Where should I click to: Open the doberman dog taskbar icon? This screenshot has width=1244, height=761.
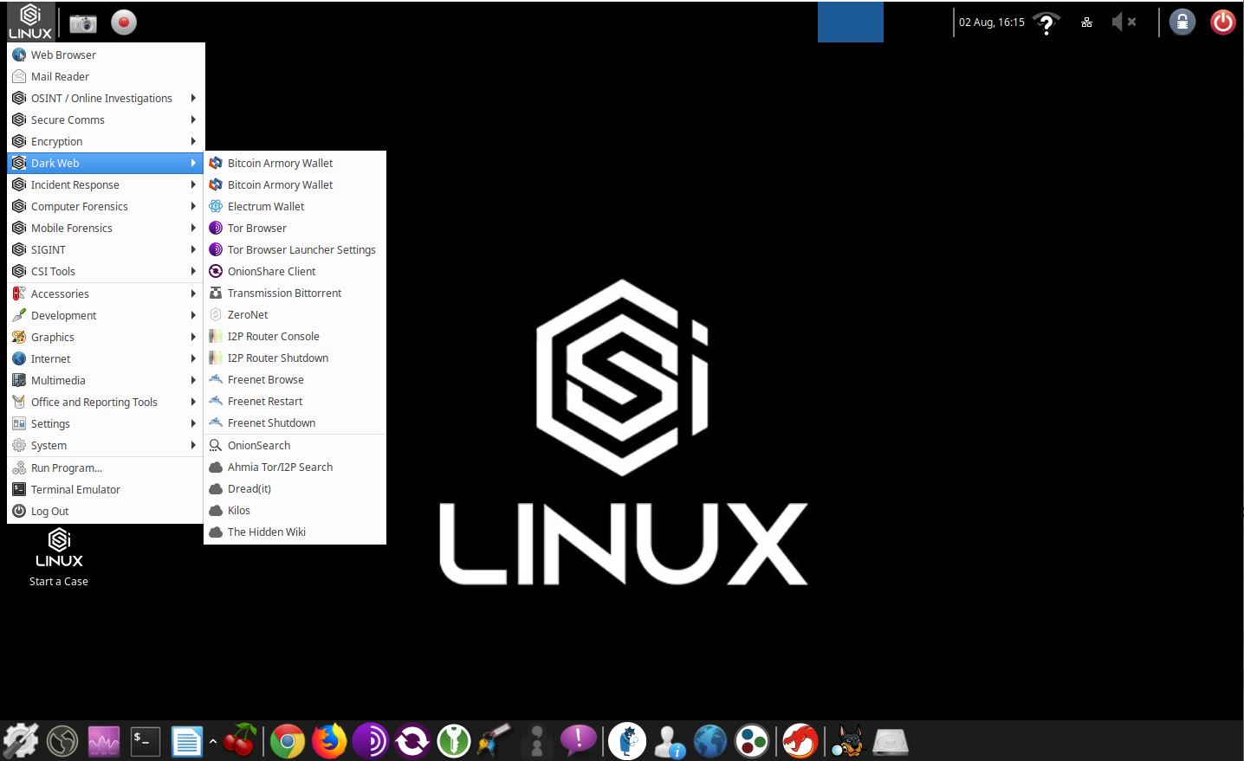pyautogui.click(x=848, y=741)
